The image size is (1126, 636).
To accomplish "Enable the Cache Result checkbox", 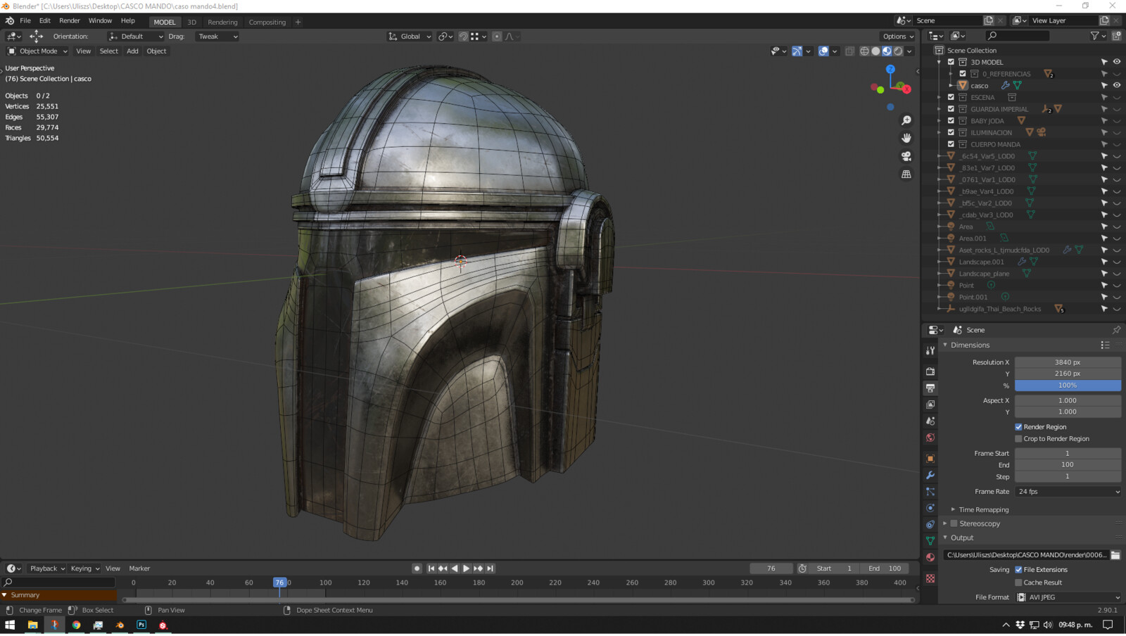I will click(x=1018, y=583).
